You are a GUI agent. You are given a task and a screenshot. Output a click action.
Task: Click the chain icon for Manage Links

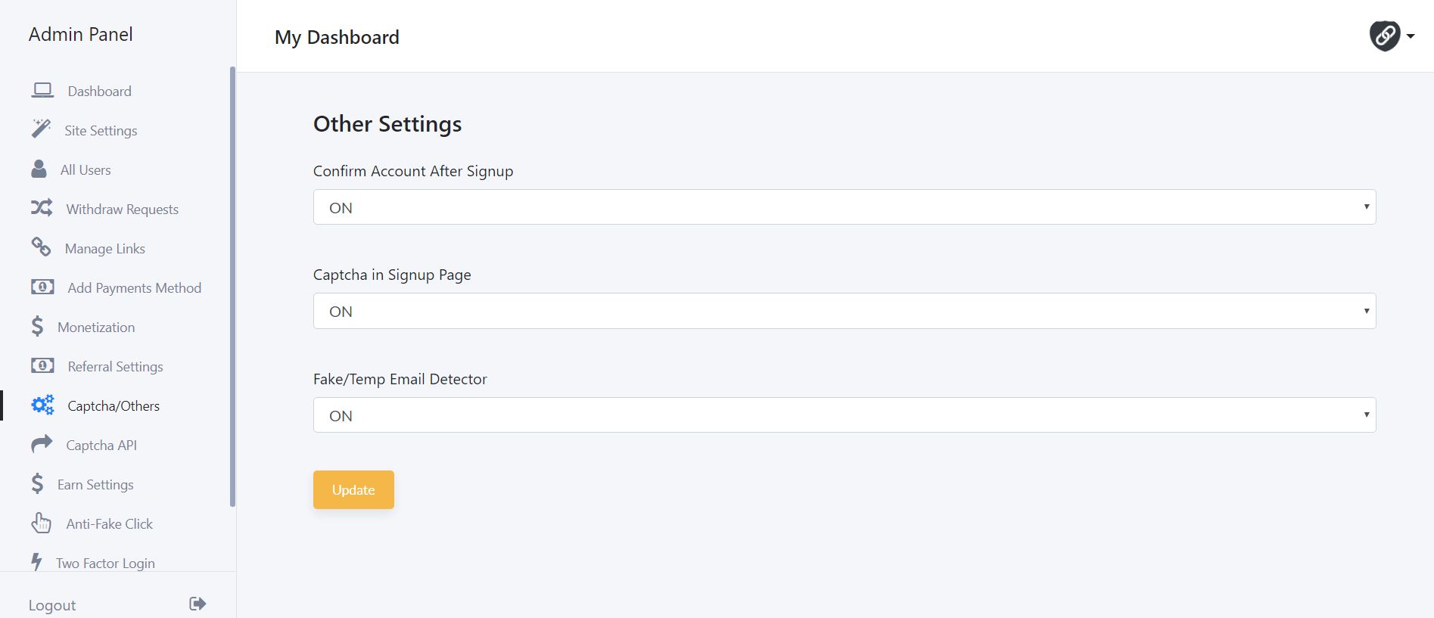[41, 247]
